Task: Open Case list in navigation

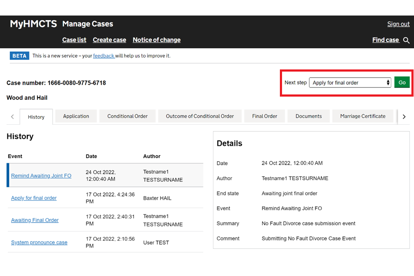Action: click(74, 40)
